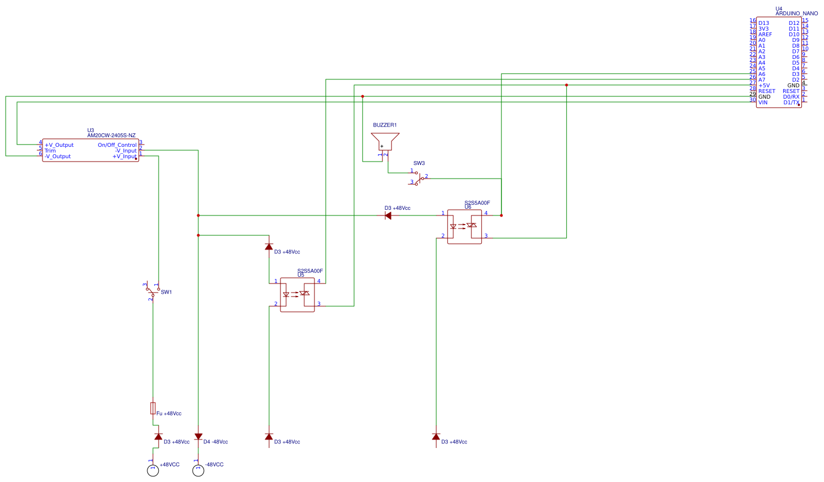Select the bottom D3 diode on U6 pin 2 wire
Image resolution: width=824 pixels, height=482 pixels.
(436, 437)
